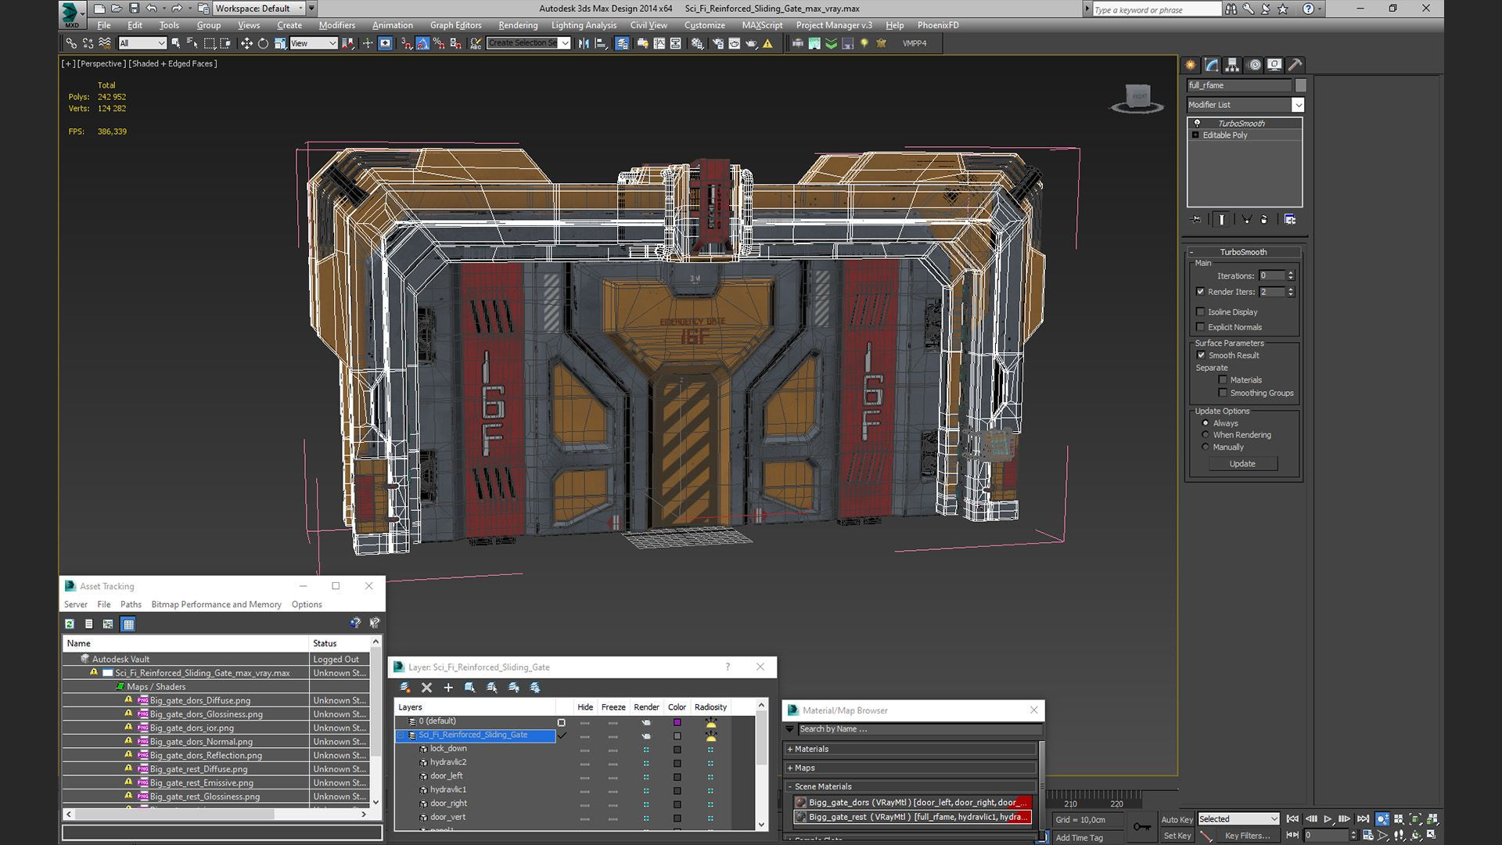1502x845 pixels.
Task: Click the Select and Move tool icon
Action: (x=246, y=43)
